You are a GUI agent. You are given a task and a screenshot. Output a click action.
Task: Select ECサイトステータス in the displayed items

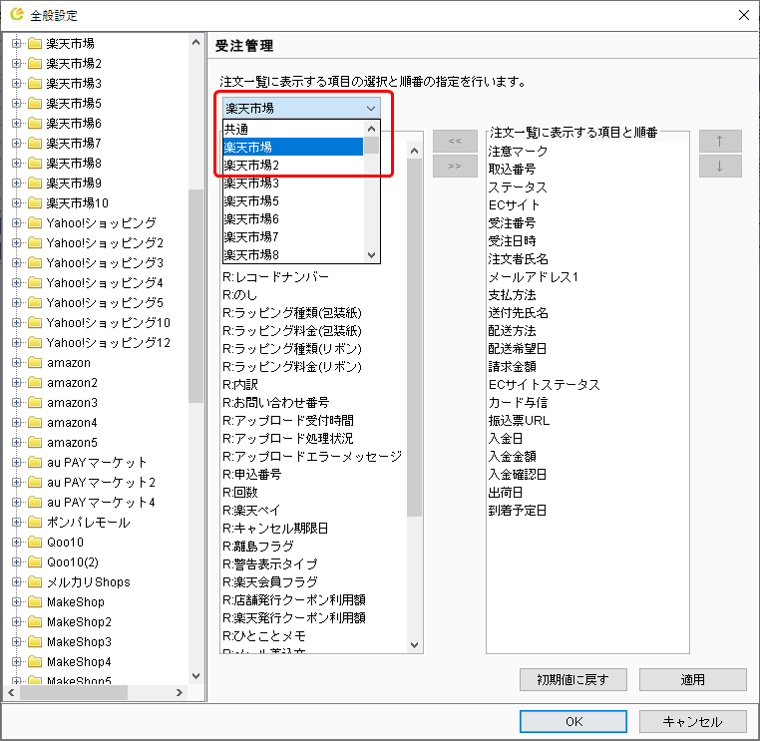click(544, 384)
